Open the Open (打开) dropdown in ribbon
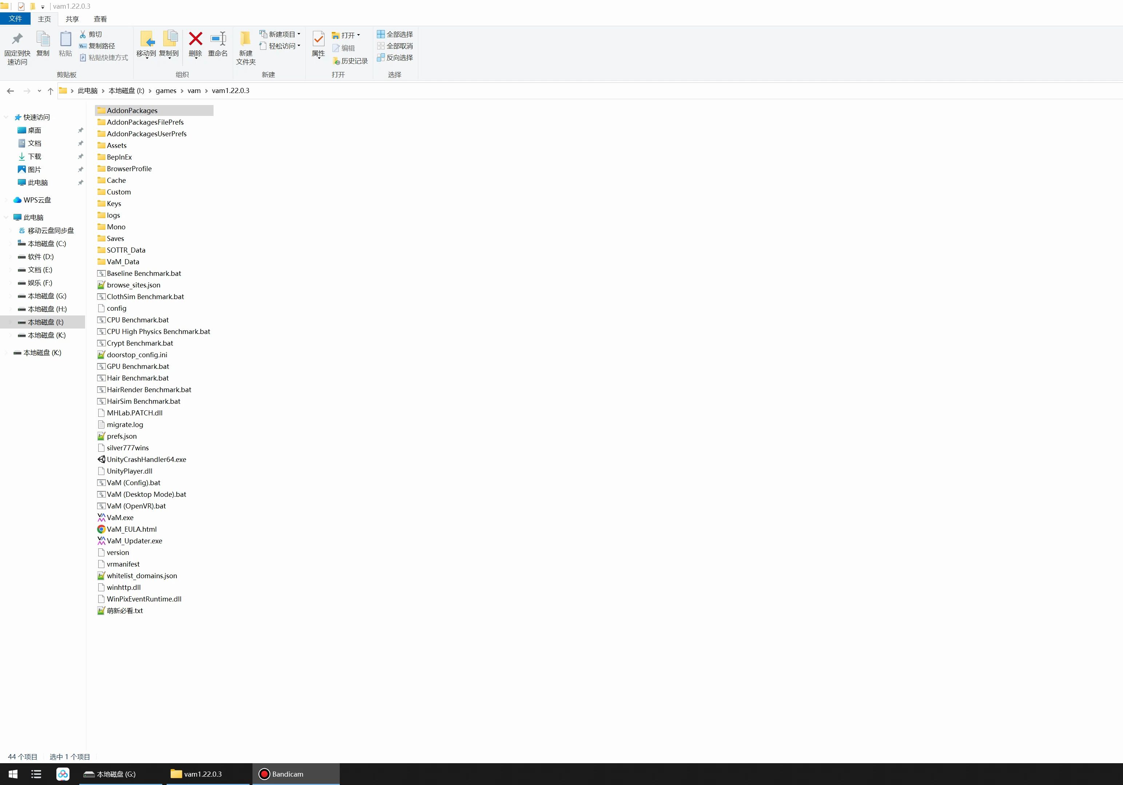This screenshot has height=785, width=1123. point(346,35)
